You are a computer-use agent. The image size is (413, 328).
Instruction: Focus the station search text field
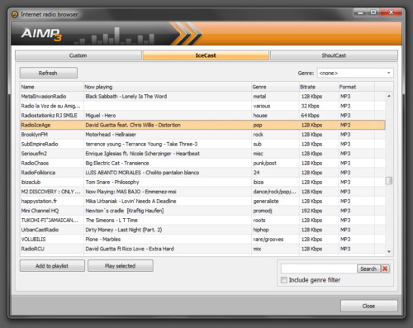(x=319, y=269)
